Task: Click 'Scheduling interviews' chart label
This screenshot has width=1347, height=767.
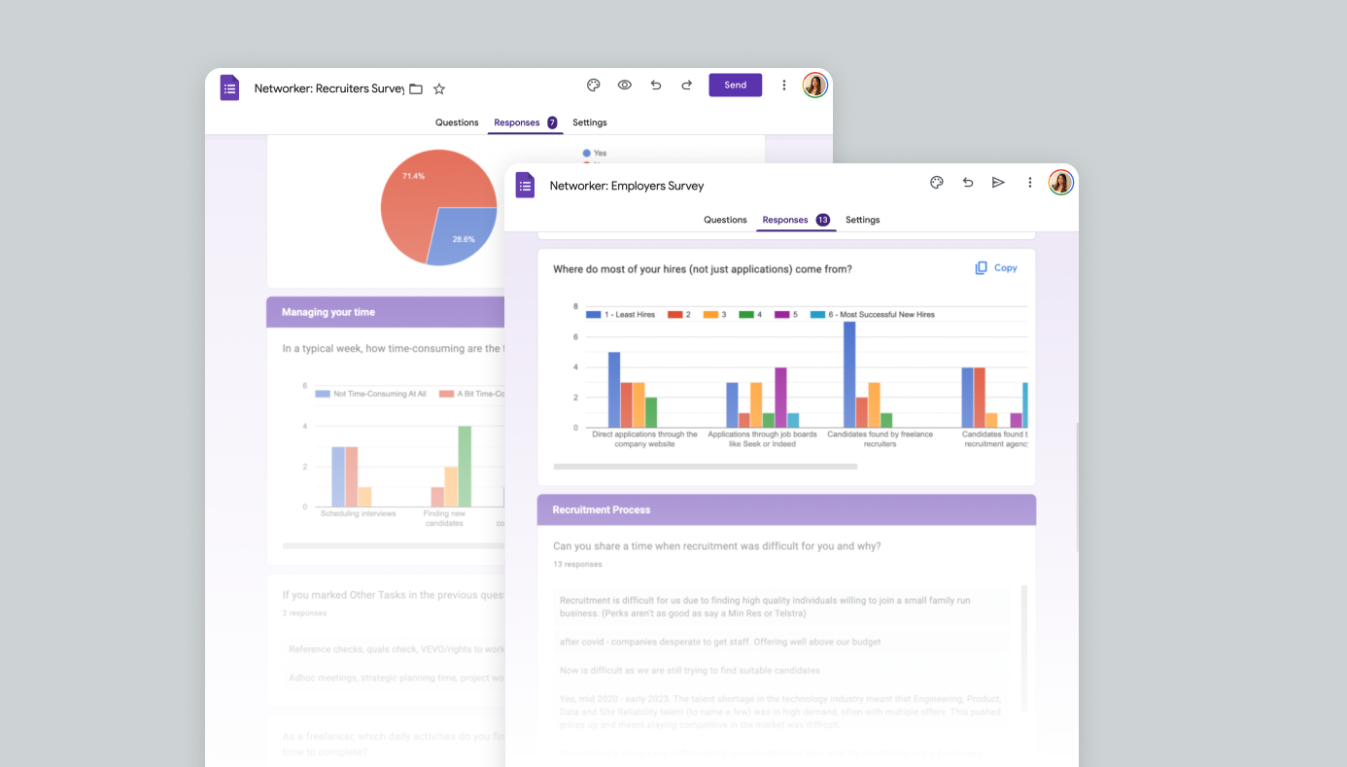Action: tap(359, 513)
